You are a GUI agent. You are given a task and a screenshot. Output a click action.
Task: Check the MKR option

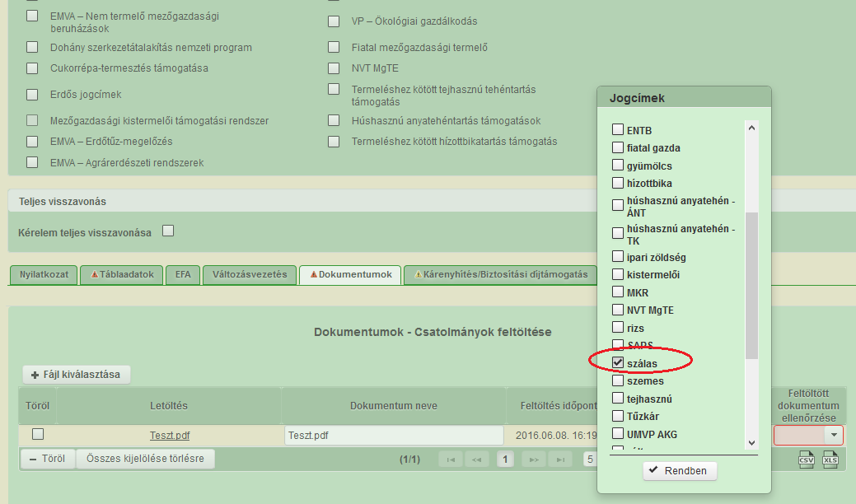(x=617, y=292)
